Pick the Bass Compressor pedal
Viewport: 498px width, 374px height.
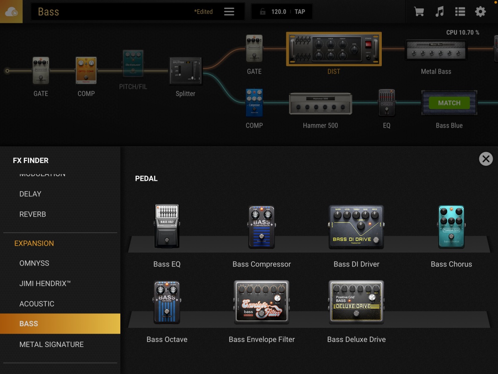coord(262,227)
